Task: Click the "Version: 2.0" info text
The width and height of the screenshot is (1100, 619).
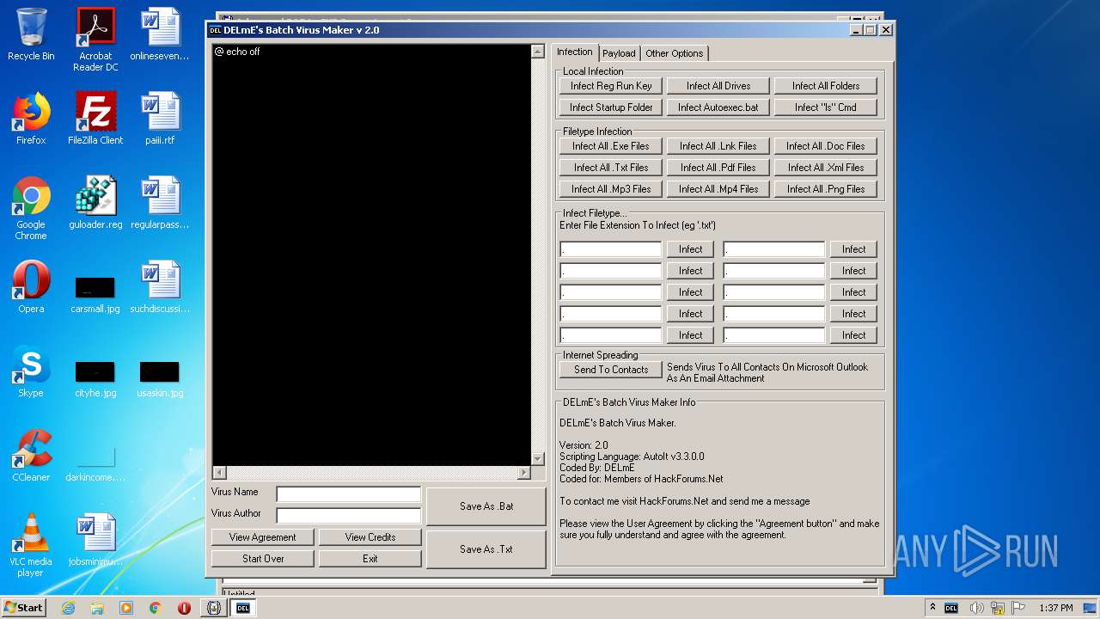Action: (x=584, y=445)
